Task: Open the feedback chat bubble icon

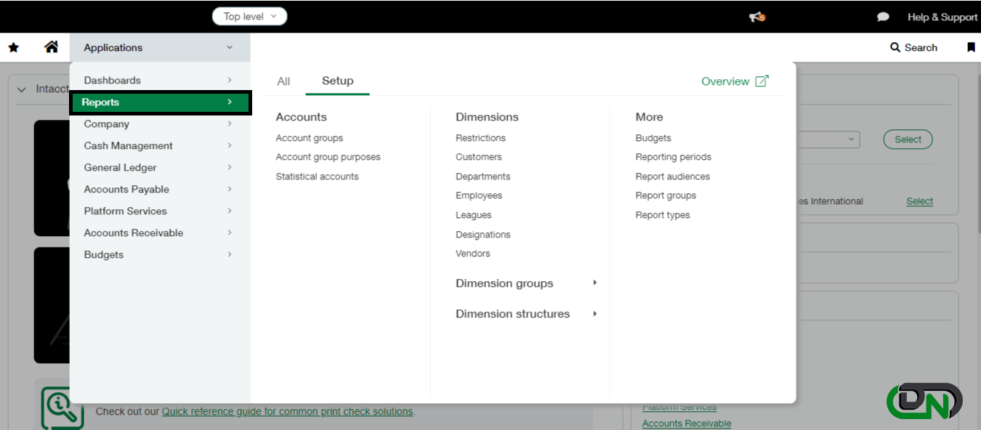Action: pos(883,16)
